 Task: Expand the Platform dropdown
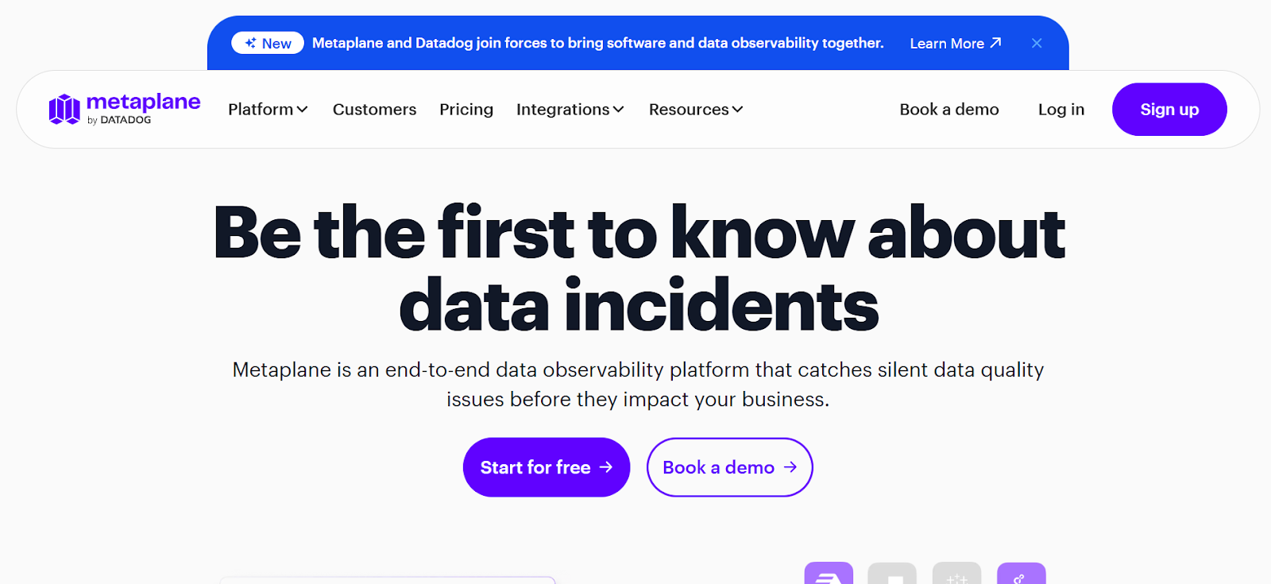click(267, 109)
